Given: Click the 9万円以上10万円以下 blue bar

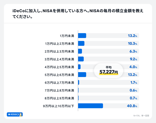Looking at the screenshot, I should (x=91, y=106).
